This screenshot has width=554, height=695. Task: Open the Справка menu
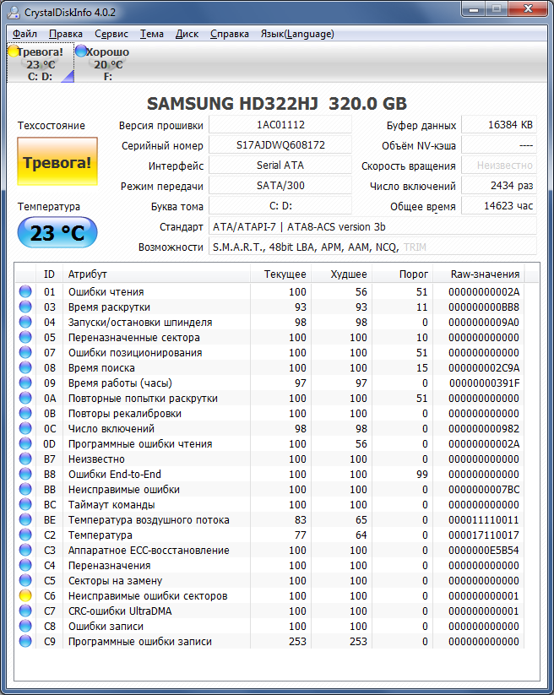coord(230,34)
